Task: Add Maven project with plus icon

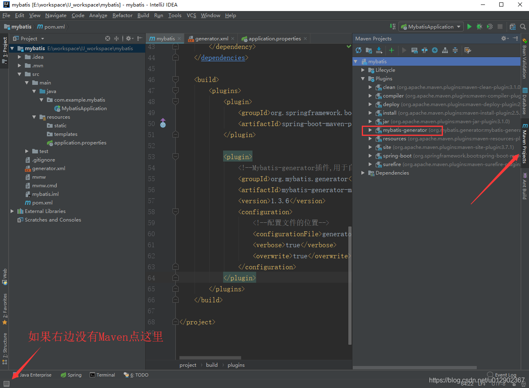Action: coord(392,50)
